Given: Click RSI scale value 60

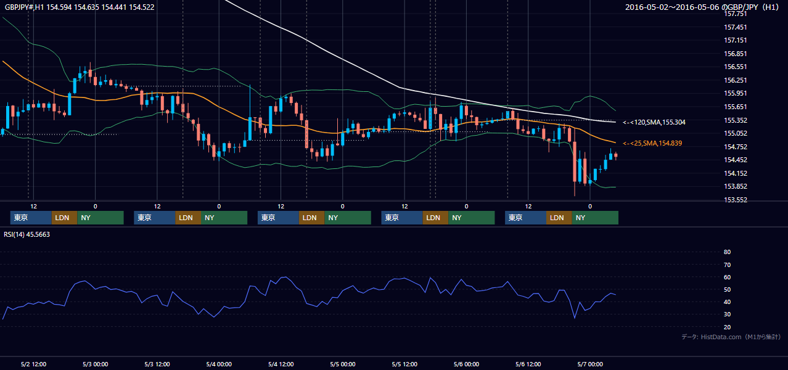Looking at the screenshot, I should 727,277.
